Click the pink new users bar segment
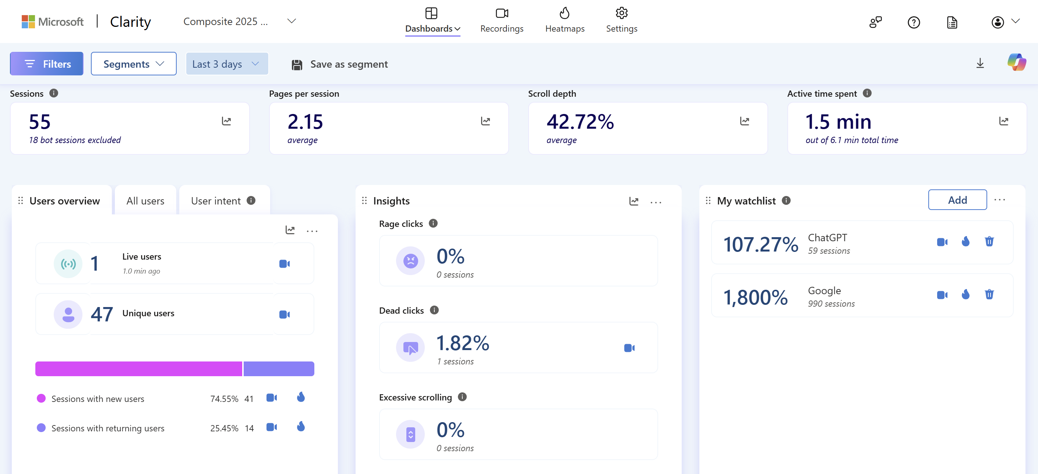This screenshot has width=1038, height=474. click(x=139, y=369)
